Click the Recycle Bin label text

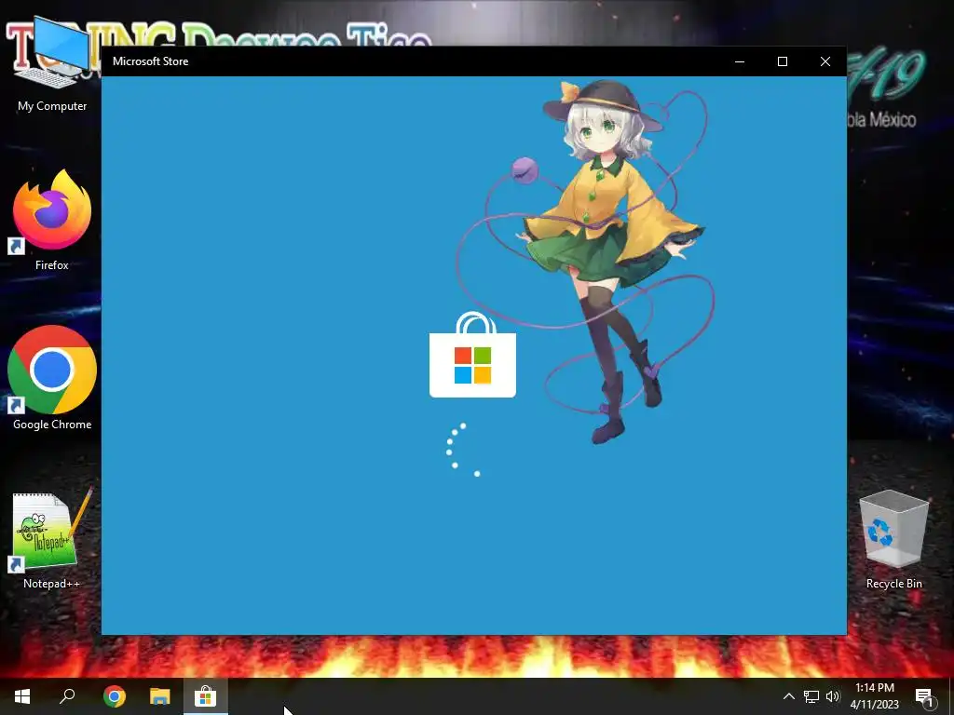point(893,584)
